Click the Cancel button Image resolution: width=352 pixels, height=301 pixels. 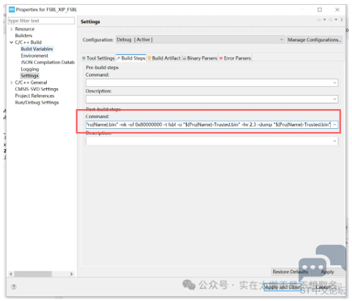(323, 287)
